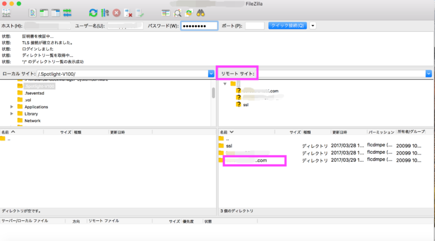Click the 方向 queue column header
The width and height of the screenshot is (435, 241).
pos(76,221)
